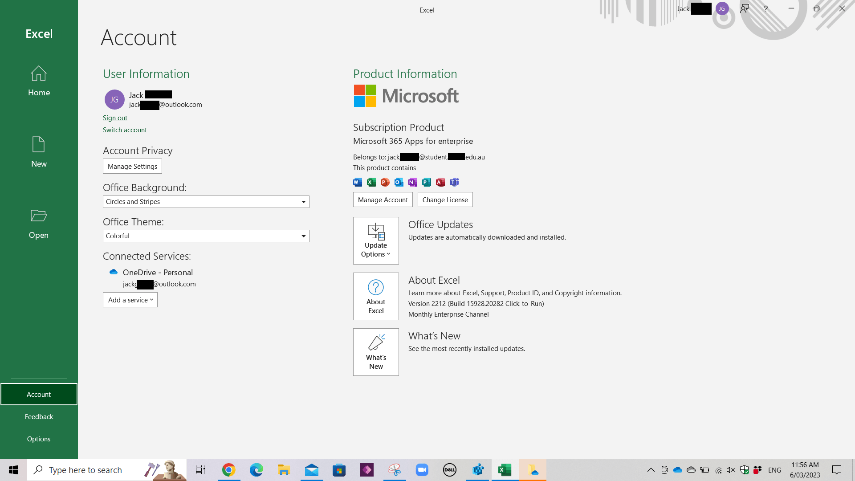Show hidden system tray icons
Viewport: 855px width, 481px height.
651,470
